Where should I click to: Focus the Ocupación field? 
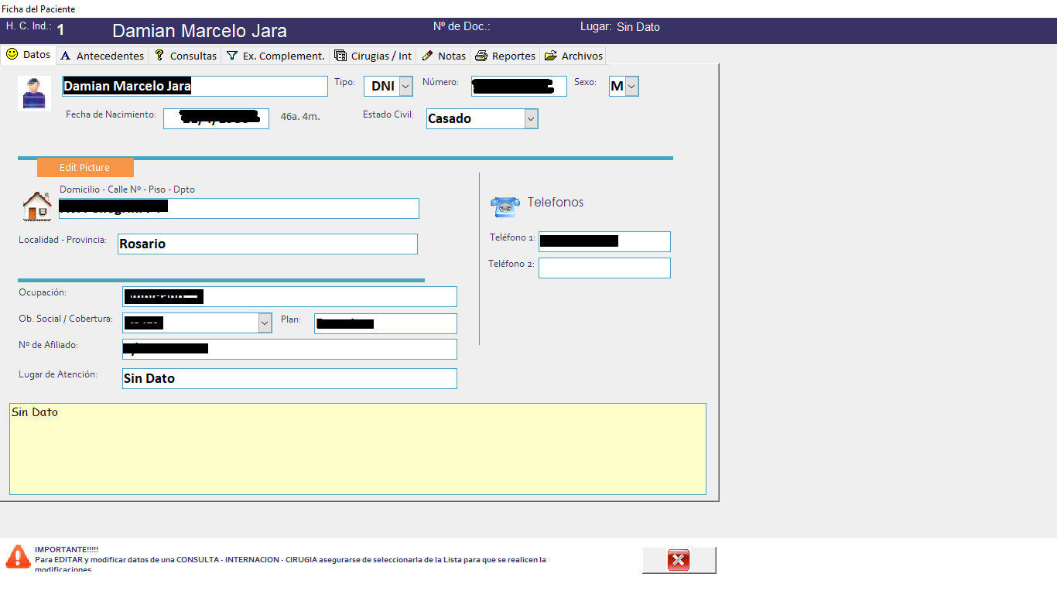[x=289, y=296]
